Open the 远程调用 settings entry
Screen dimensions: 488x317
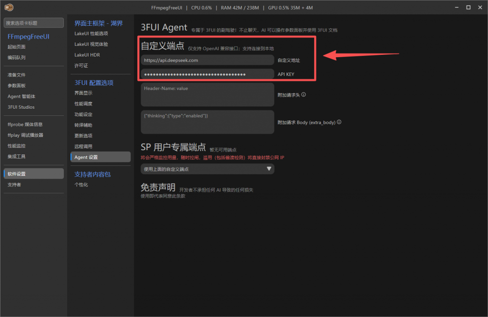click(83, 146)
